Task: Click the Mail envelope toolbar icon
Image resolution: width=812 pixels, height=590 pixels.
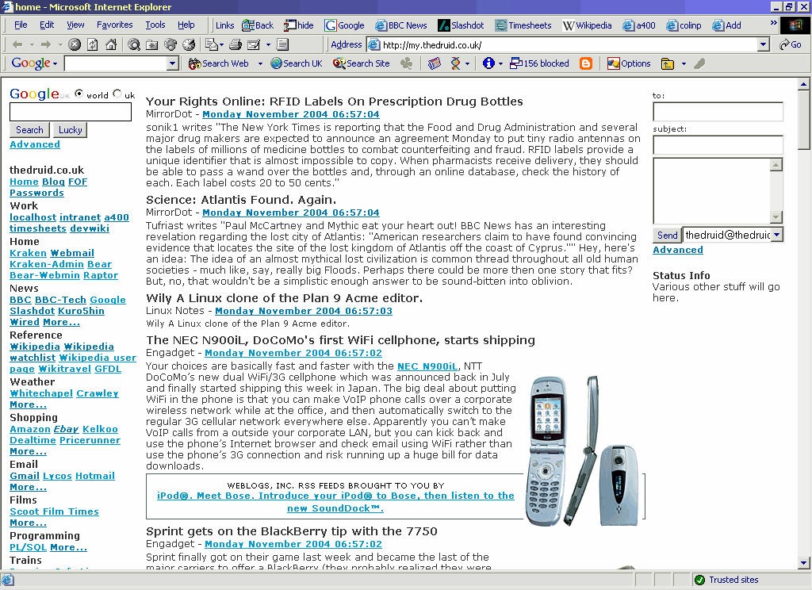Action: tap(212, 44)
